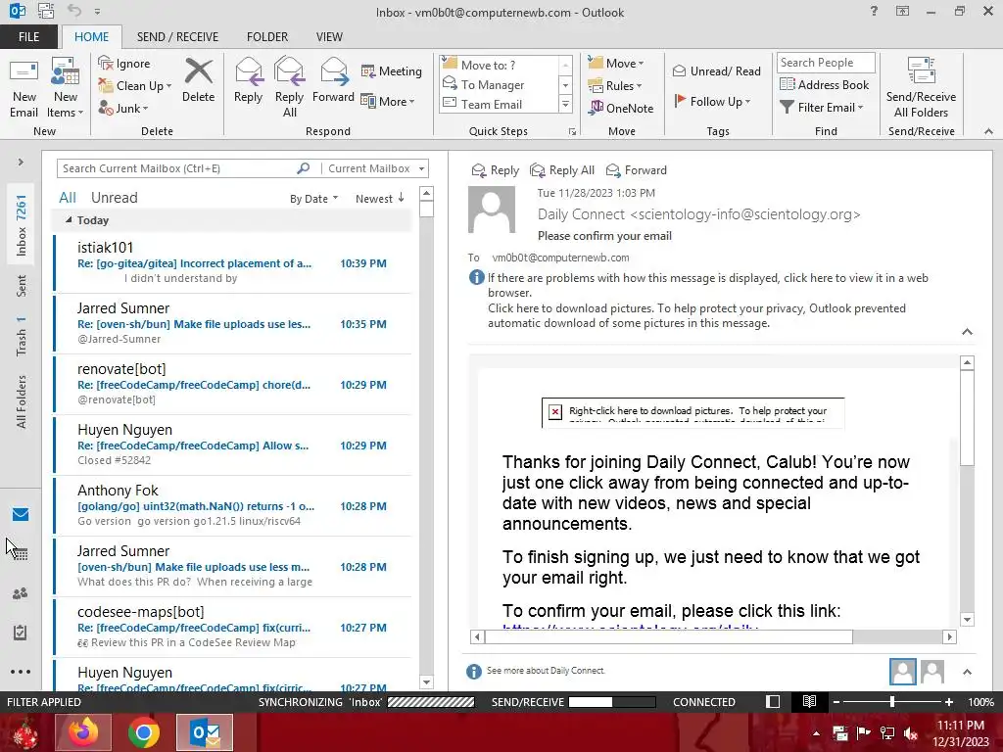Open the Filter Email dropdown
Viewport: 1003px width, 752px height.
tap(822, 108)
